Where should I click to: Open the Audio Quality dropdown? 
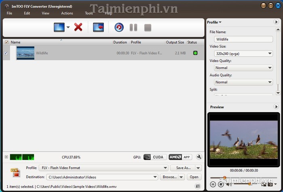tap(243, 82)
